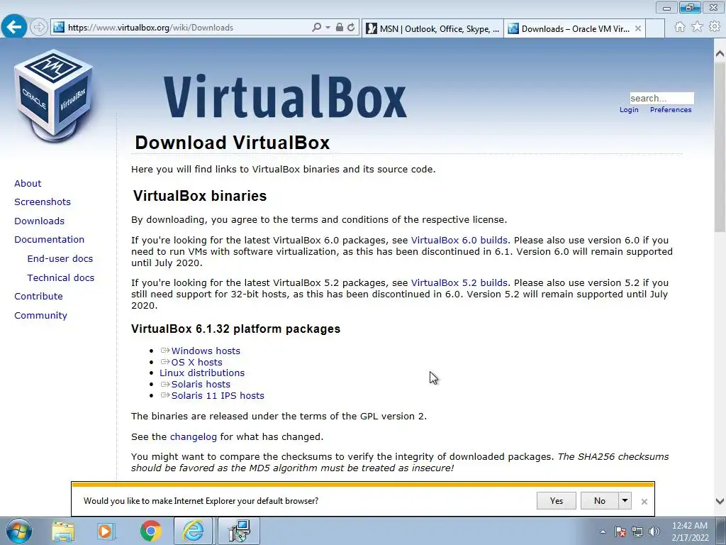Open Downloads in sidebar
726x545 pixels.
pyautogui.click(x=40, y=221)
